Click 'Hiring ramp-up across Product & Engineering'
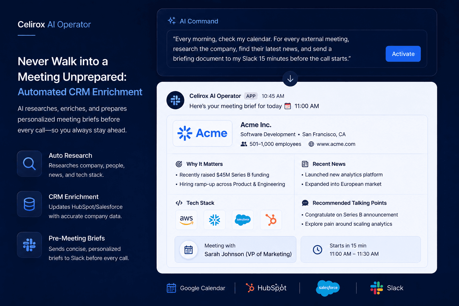This screenshot has height=306, width=459. (x=232, y=184)
